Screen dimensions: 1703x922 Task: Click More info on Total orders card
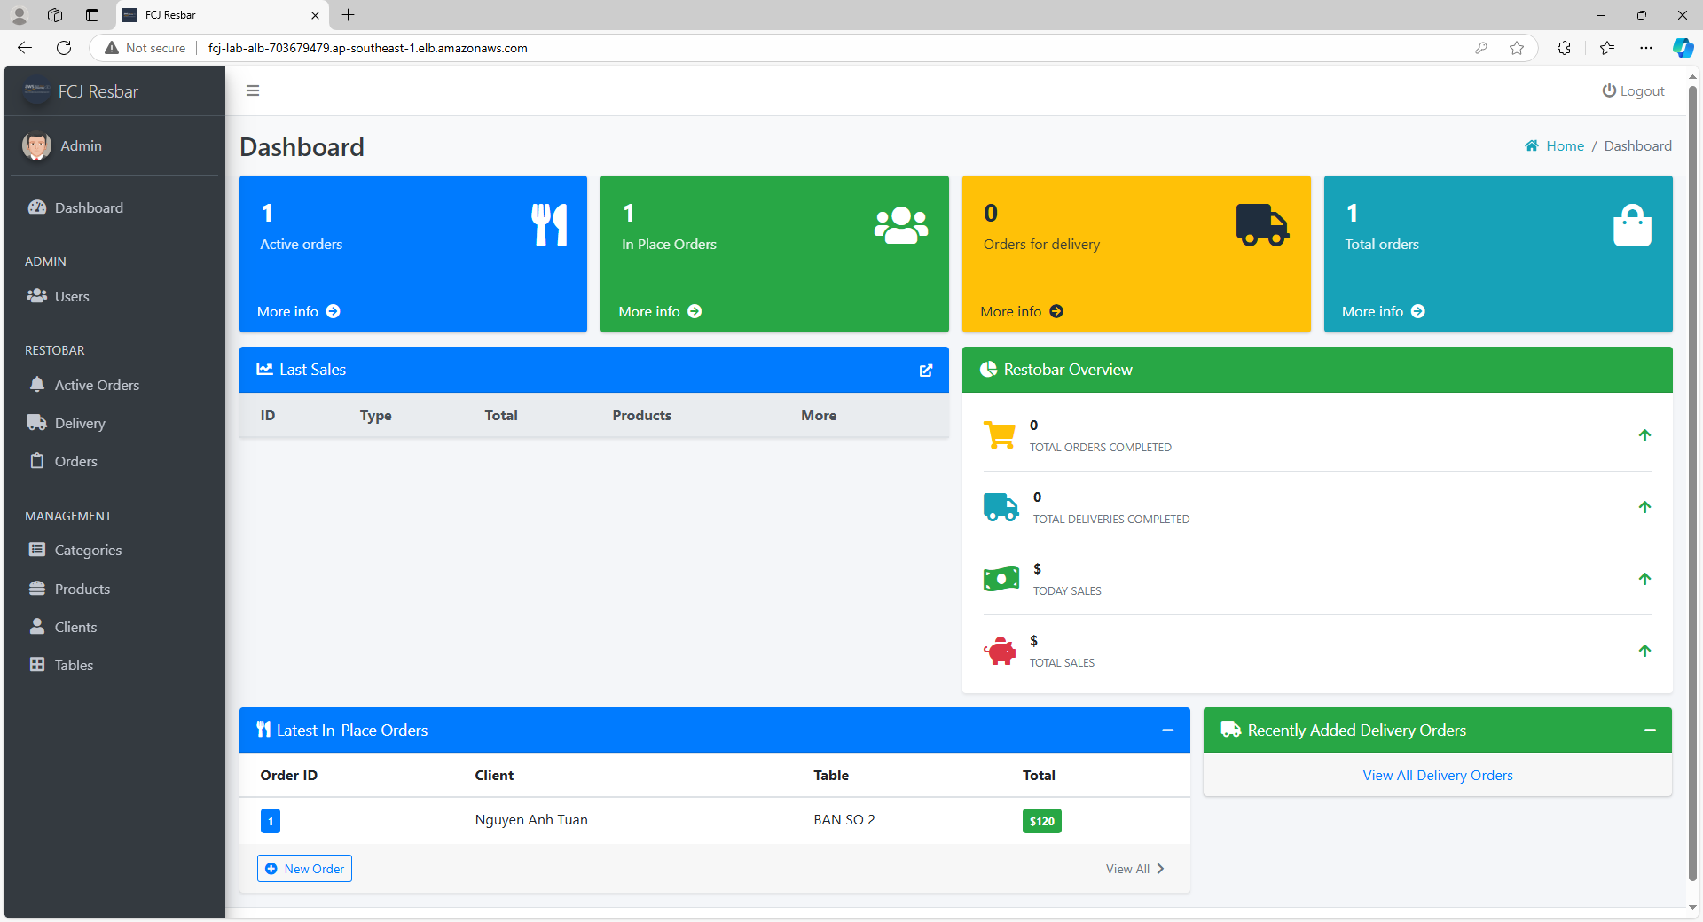(x=1384, y=311)
